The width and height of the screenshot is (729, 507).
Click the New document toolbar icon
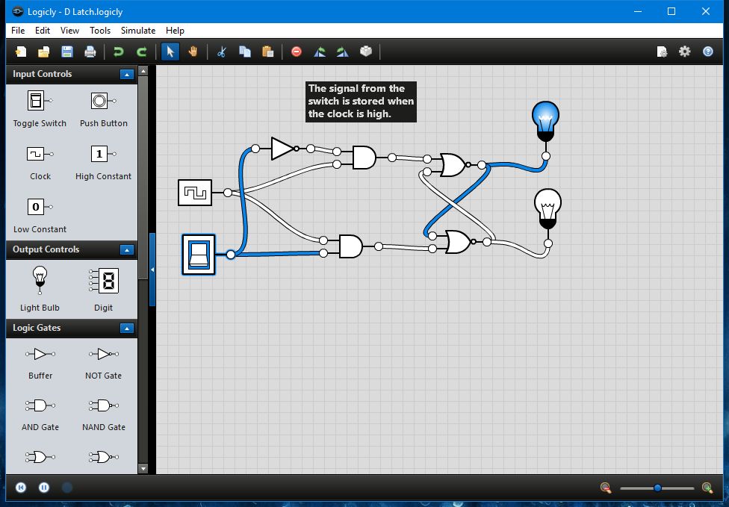click(20, 51)
